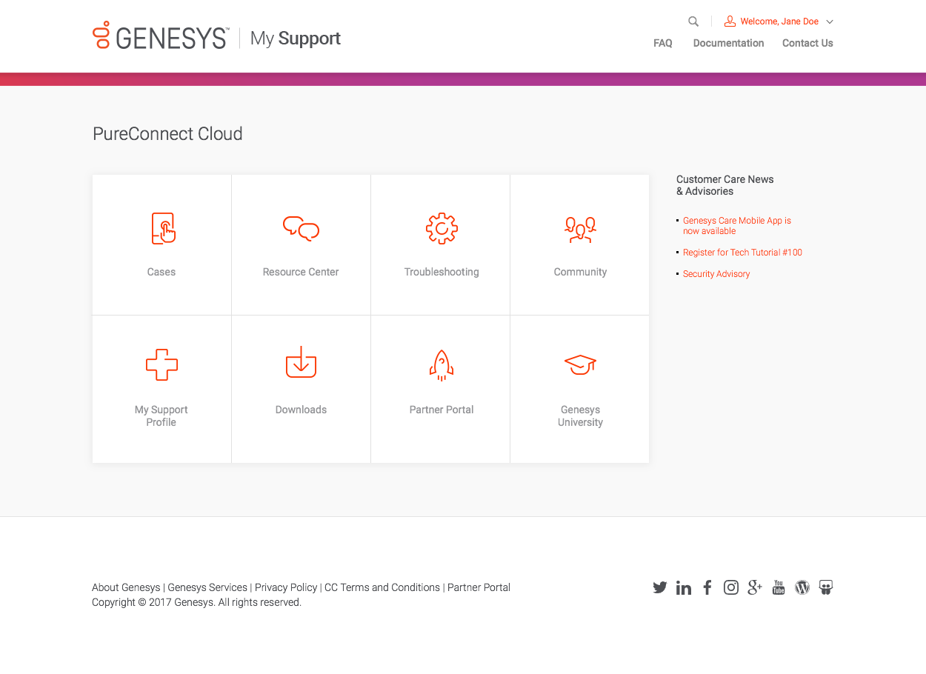Open the Troubleshooting gear icon
The height and width of the screenshot is (674, 926).
442,228
